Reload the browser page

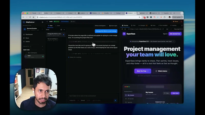pyautogui.click(x=30, y=17)
